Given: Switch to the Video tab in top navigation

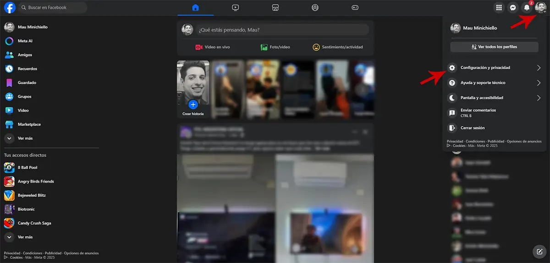Looking at the screenshot, I should [235, 8].
